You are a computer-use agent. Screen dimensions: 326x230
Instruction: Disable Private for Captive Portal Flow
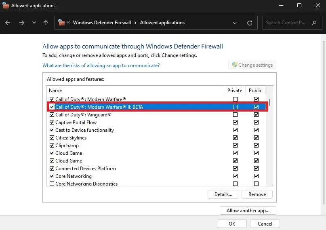click(x=236, y=122)
